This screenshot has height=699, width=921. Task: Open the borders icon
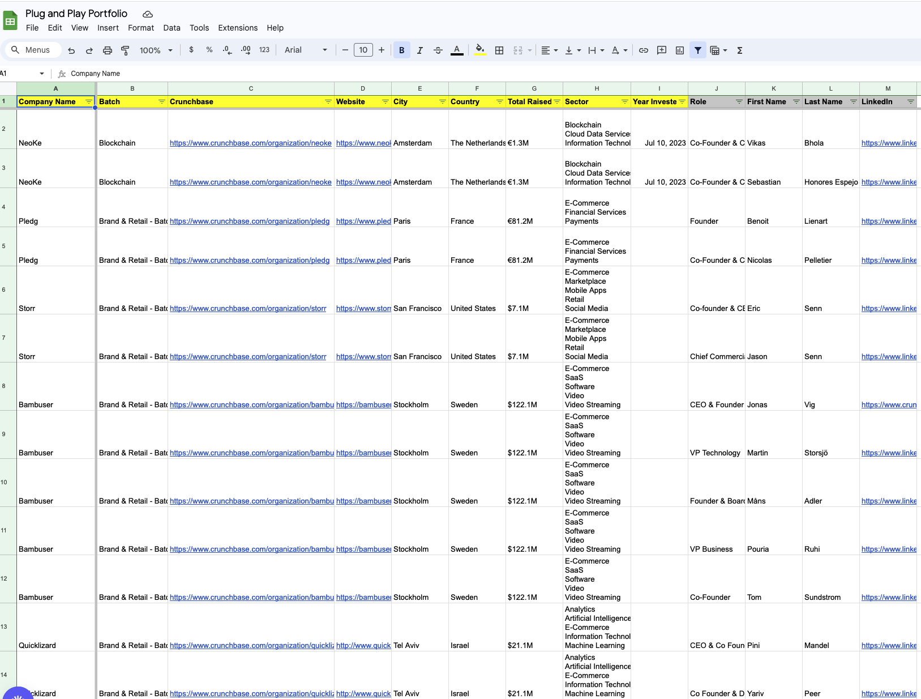[499, 50]
